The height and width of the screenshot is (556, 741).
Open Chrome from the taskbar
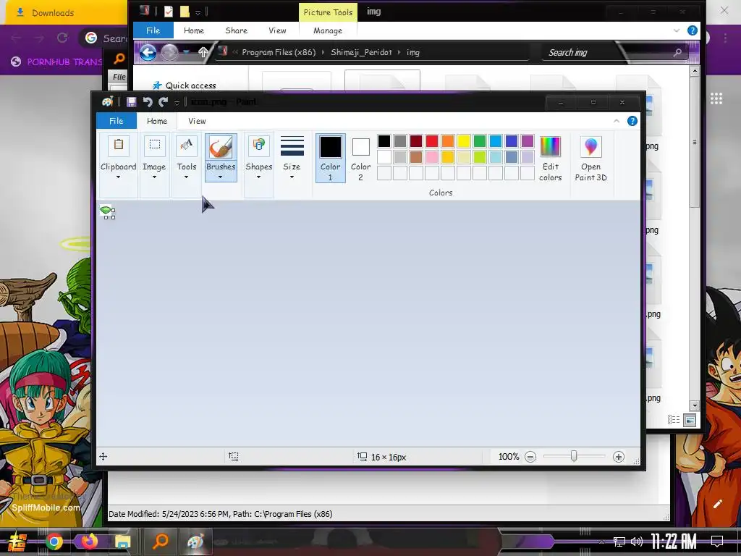click(54, 542)
